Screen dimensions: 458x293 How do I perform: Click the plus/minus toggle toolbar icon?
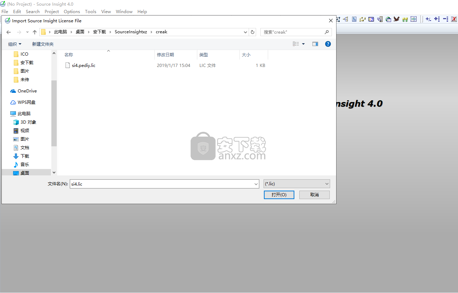click(428, 19)
